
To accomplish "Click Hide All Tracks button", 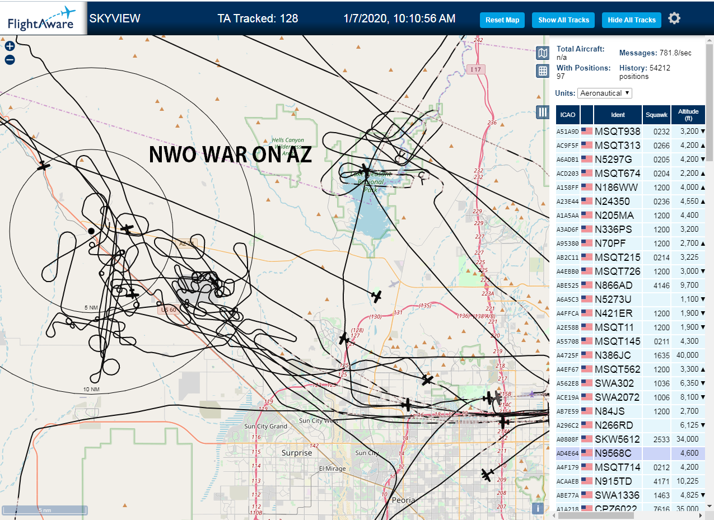I will pos(632,20).
